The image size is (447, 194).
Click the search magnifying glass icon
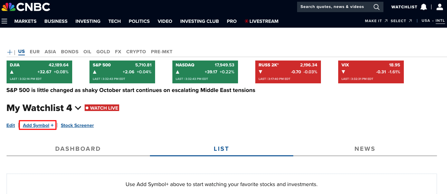click(x=376, y=7)
